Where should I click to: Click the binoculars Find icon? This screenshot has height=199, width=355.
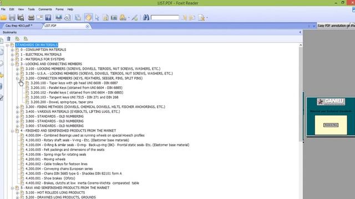pos(146,18)
